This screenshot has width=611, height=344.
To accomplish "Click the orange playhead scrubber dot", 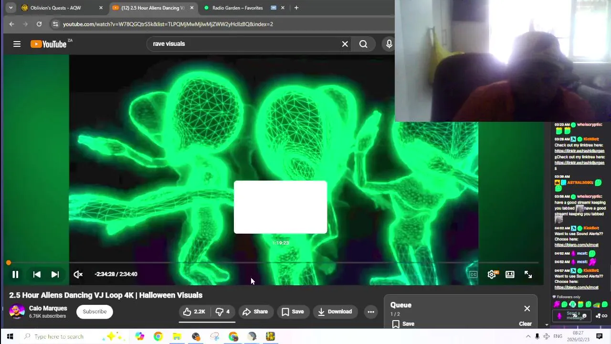I will [9, 263].
